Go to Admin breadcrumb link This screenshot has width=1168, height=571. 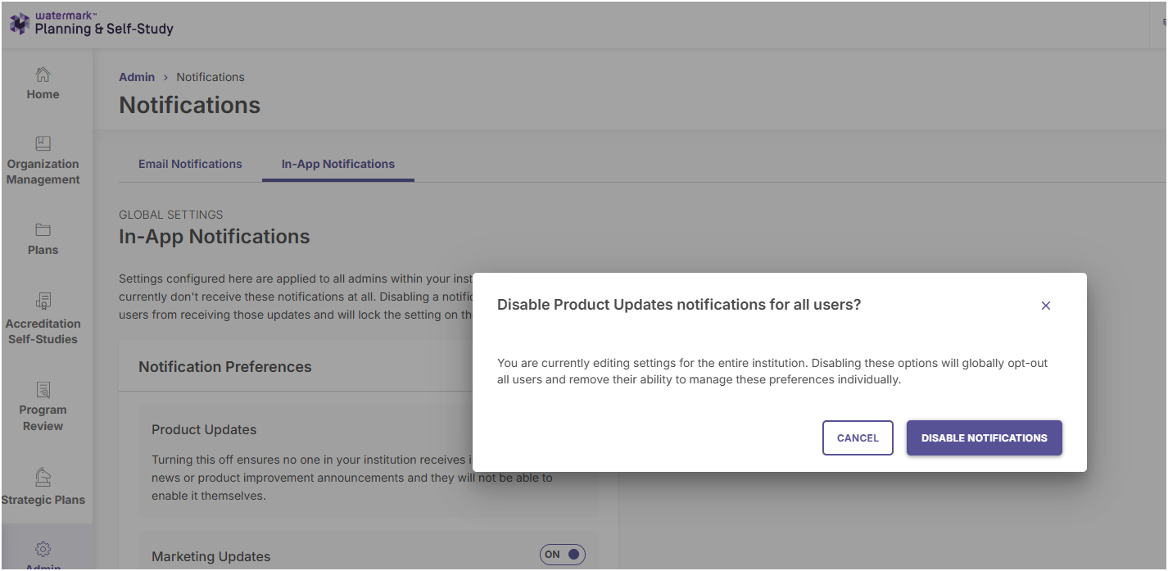[x=137, y=77]
